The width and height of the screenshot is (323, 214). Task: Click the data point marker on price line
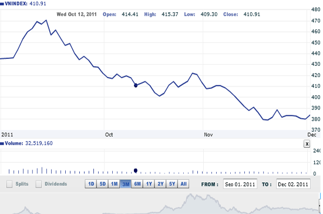click(x=136, y=85)
